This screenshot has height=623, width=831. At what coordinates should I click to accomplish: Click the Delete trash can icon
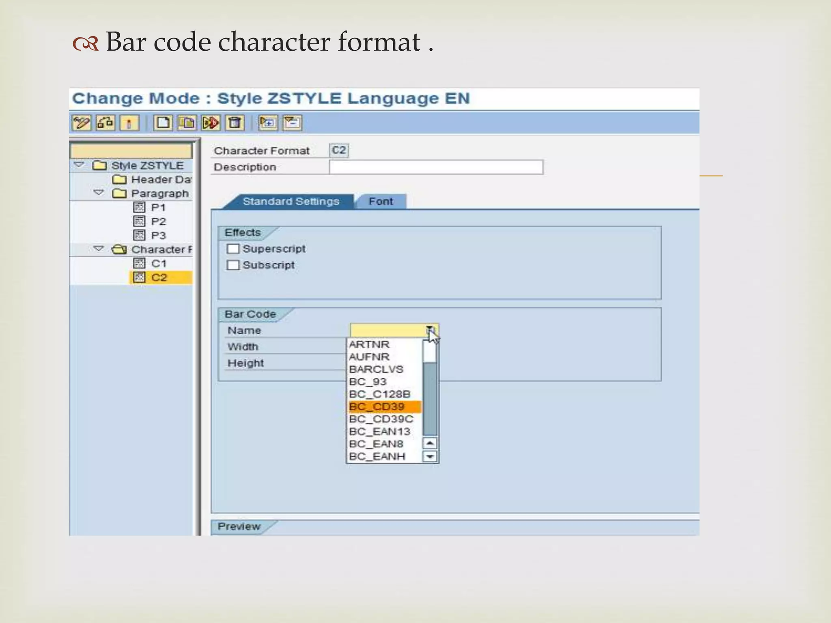[x=235, y=122]
